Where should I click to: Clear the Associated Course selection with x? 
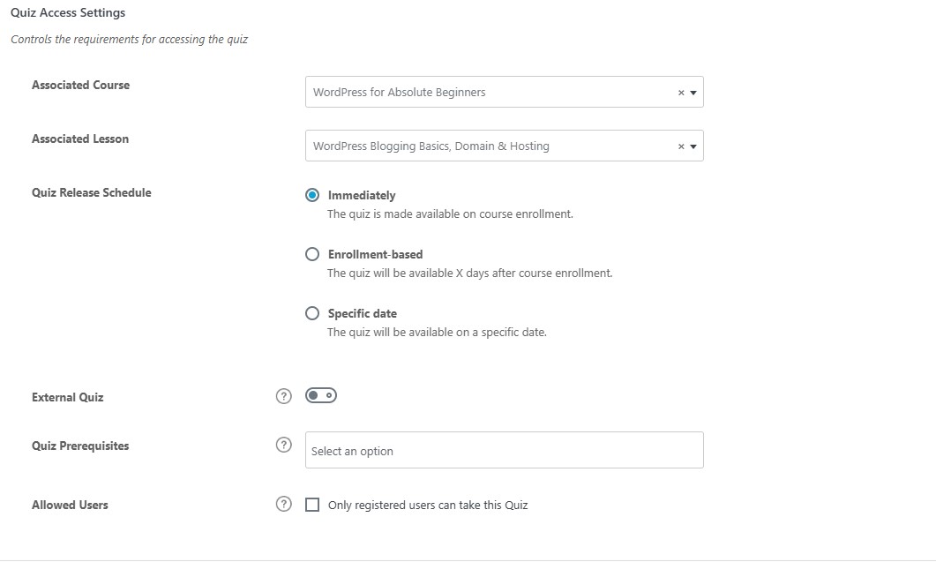680,93
